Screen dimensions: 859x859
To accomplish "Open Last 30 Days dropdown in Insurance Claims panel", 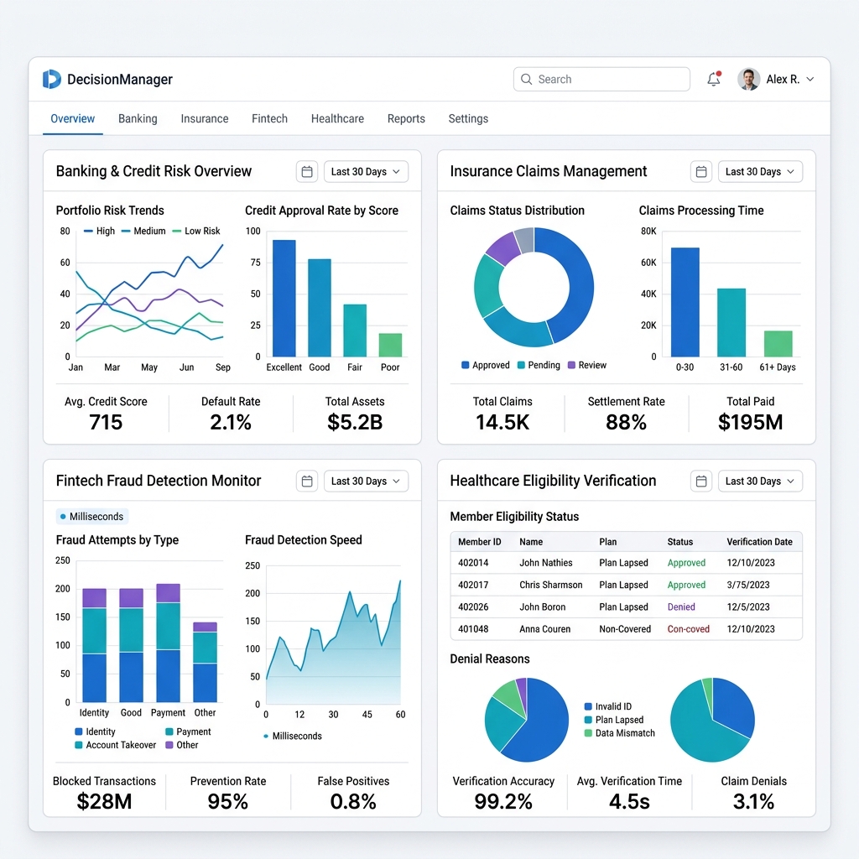I will point(760,171).
